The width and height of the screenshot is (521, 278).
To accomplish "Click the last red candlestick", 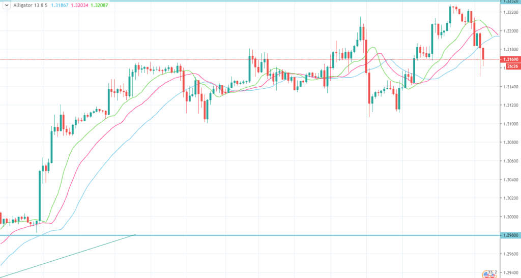I will (x=483, y=54).
